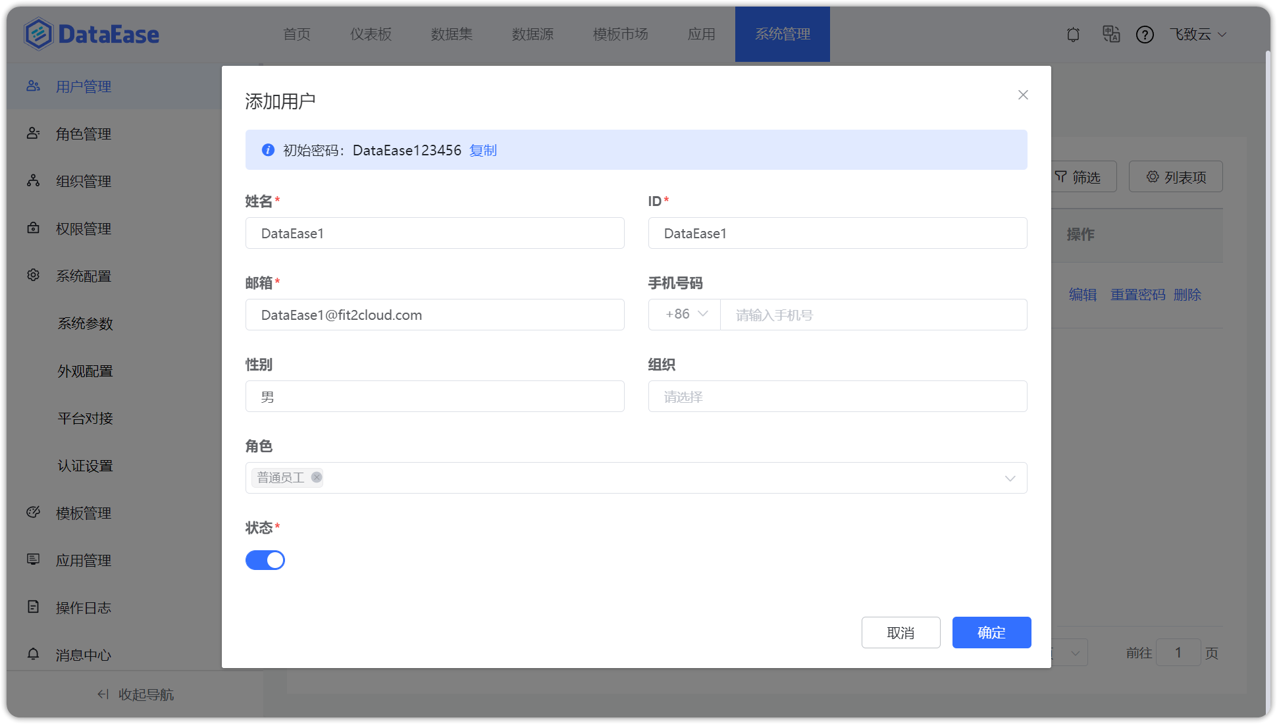The image size is (1277, 724).
Task: Click the 消息中心 bell icon
Action: [33, 654]
